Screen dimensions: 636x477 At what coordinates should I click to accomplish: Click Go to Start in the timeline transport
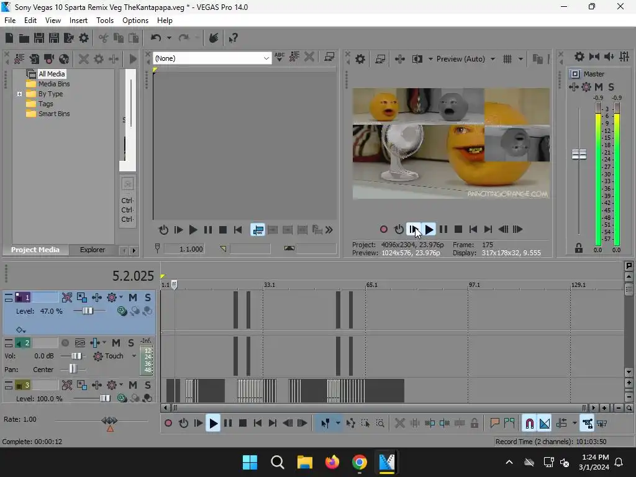pos(258,424)
